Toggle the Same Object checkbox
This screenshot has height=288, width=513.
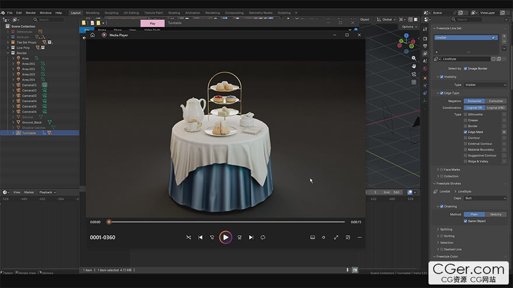pyautogui.click(x=465, y=221)
